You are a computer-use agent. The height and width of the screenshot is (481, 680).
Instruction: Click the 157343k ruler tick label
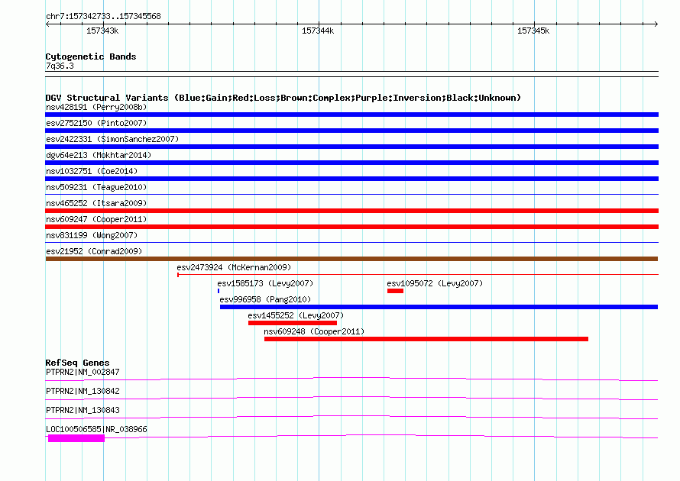point(102,31)
